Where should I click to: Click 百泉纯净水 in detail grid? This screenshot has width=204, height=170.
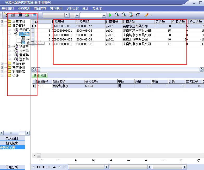69,86
